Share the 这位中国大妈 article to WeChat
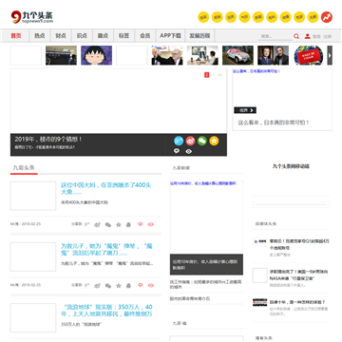 pos(108,224)
